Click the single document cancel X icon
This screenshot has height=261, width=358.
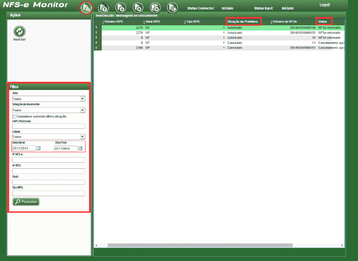138,8
